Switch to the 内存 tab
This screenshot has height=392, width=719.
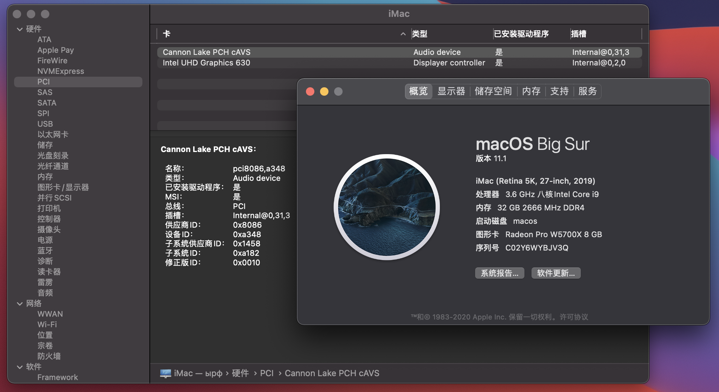tap(531, 91)
